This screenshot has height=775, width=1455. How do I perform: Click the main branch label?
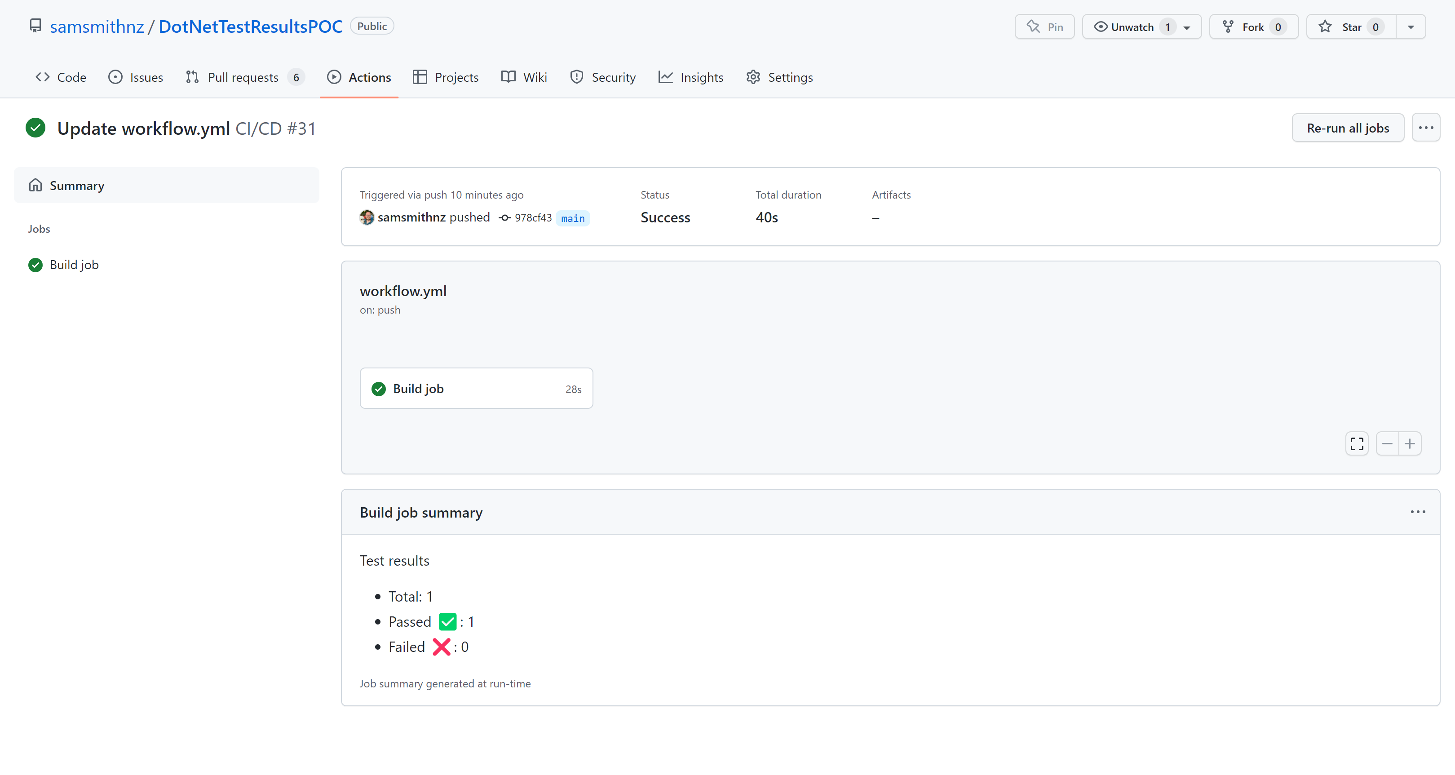573,218
